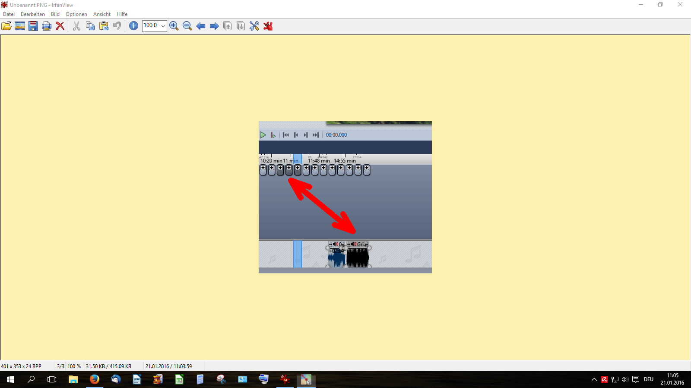
Task: Zoom out with the magnifier minus icon
Action: [187, 26]
